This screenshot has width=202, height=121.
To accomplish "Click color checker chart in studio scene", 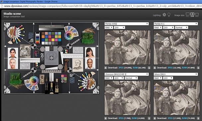I will point(51,38).
